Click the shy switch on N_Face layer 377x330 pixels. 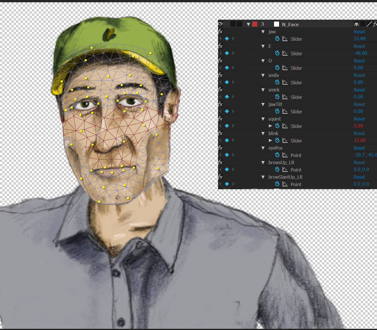356,24
